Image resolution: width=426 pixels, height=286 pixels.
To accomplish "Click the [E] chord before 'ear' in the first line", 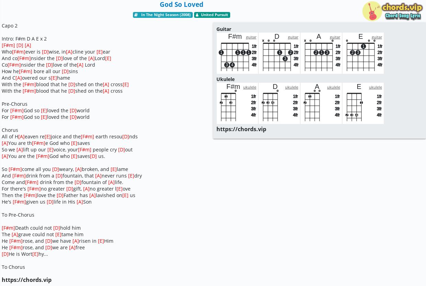I will click(100, 52).
